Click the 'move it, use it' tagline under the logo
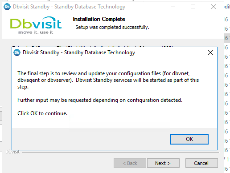Viewport: 230px width, 173px height. [x=36, y=32]
